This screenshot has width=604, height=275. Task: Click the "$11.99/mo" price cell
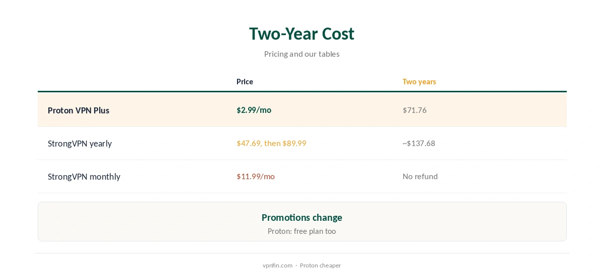pos(256,176)
